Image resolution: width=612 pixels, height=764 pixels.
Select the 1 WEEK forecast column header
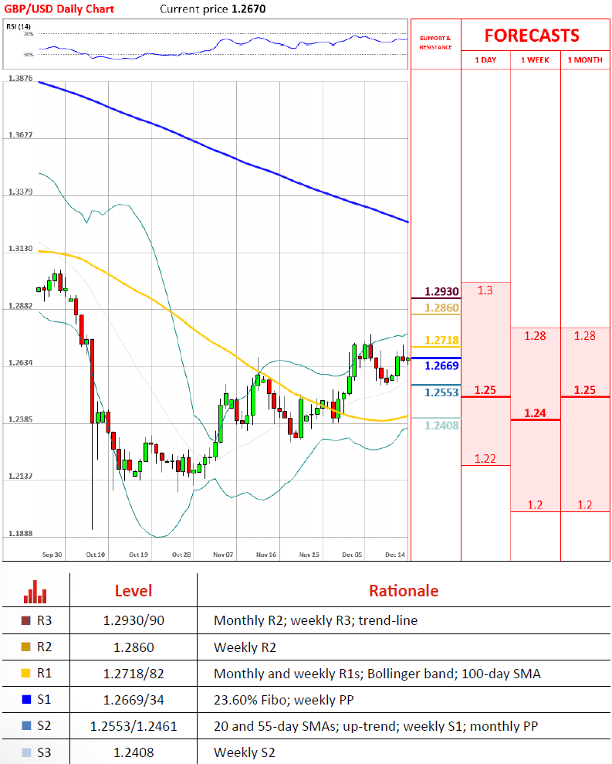535,60
